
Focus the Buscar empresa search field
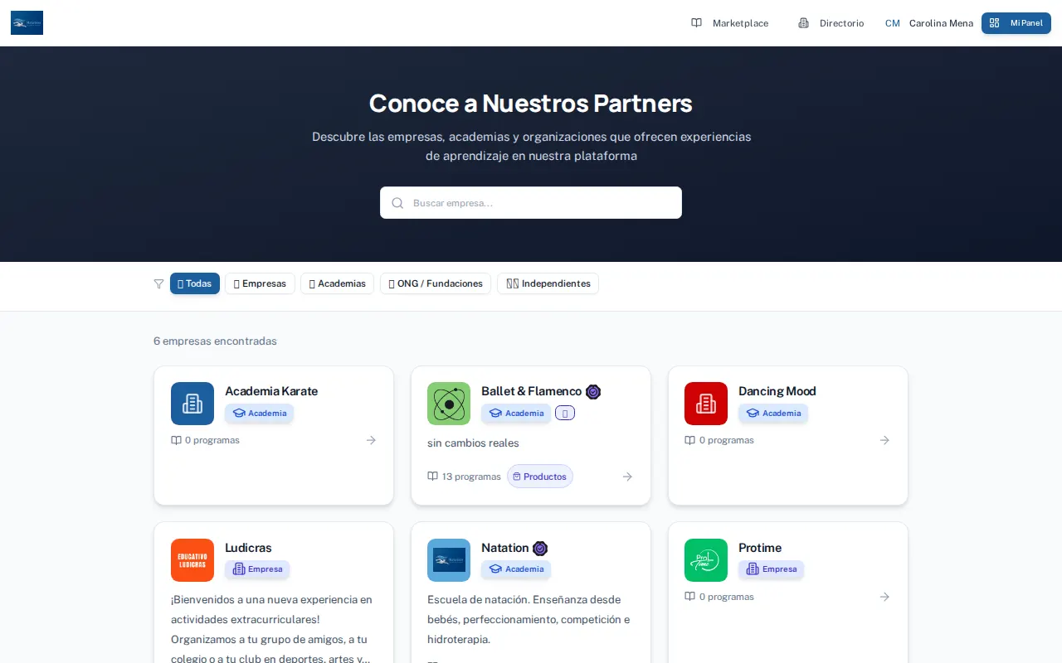(x=531, y=203)
